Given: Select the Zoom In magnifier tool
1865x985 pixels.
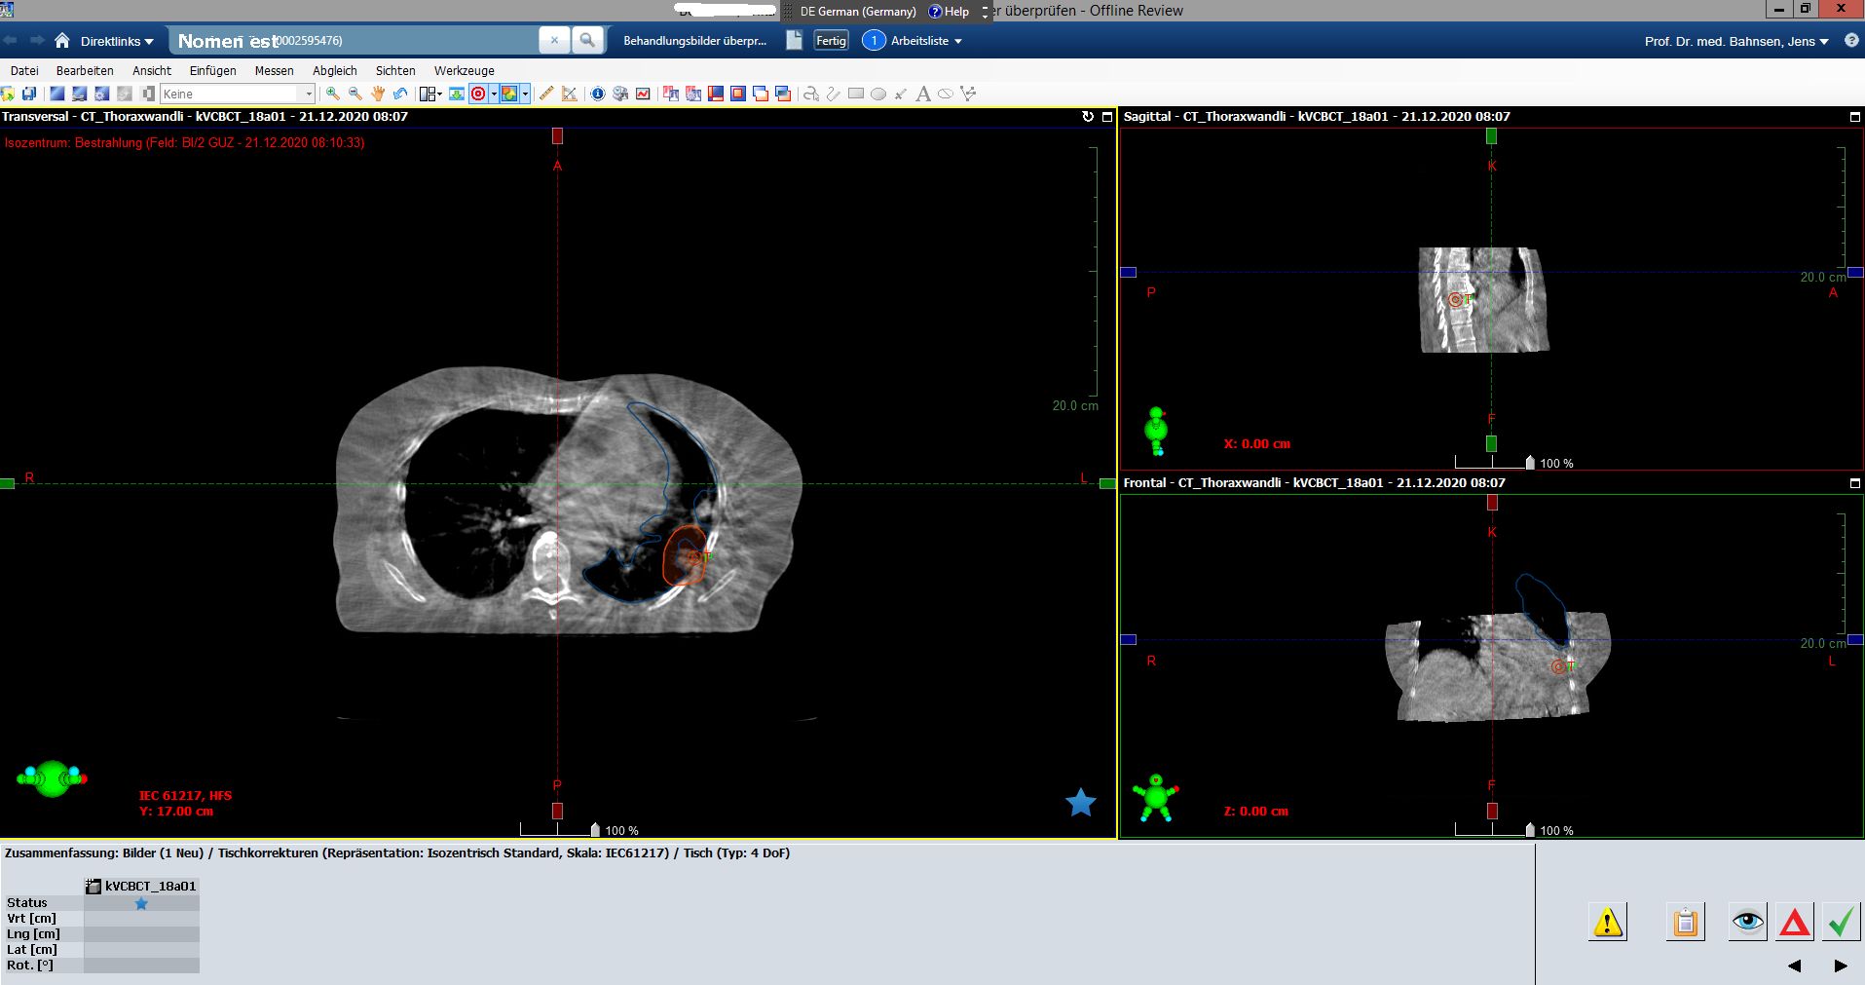Looking at the screenshot, I should tap(332, 94).
